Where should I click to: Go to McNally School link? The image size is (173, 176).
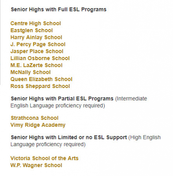point(31,72)
